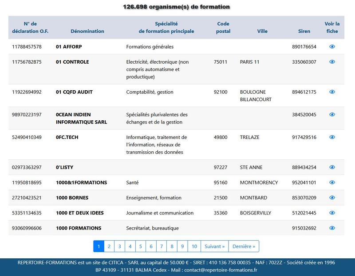View 1000 BORNES details via eye icon

click(332, 197)
